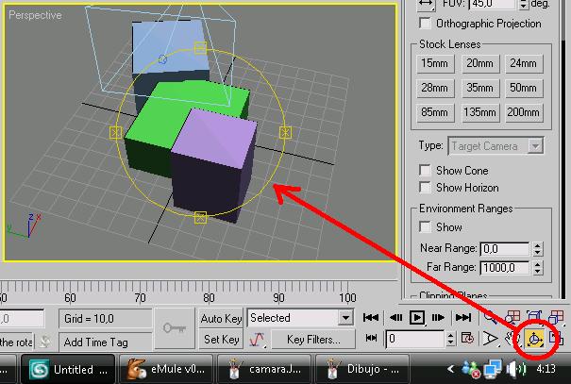Toggle the Show Cone checkbox

click(x=425, y=171)
